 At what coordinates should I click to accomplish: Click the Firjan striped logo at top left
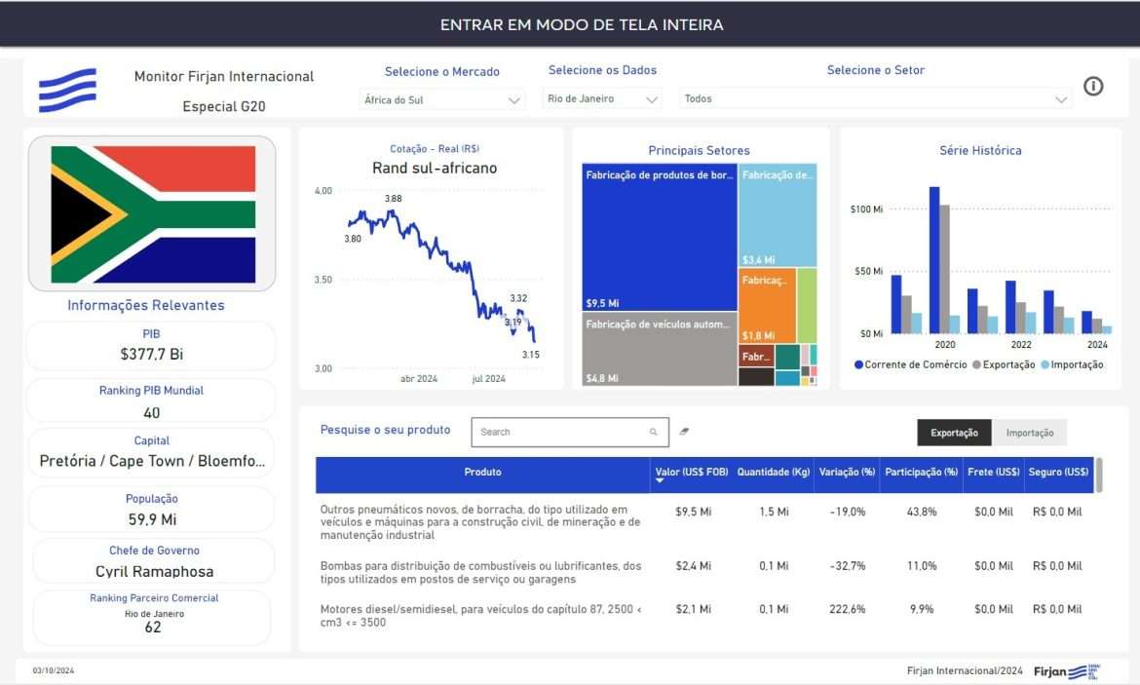pyautogui.click(x=67, y=90)
